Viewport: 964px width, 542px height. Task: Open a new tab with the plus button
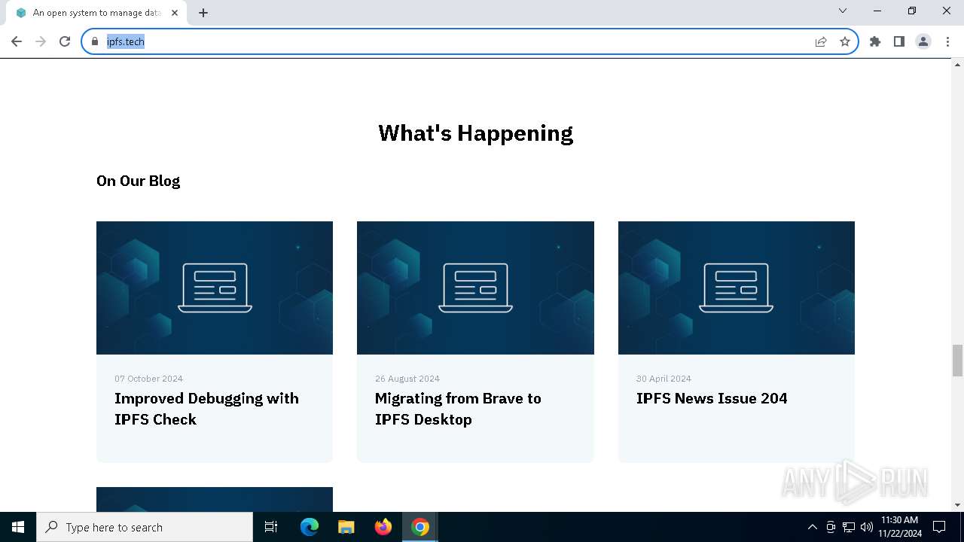point(203,13)
